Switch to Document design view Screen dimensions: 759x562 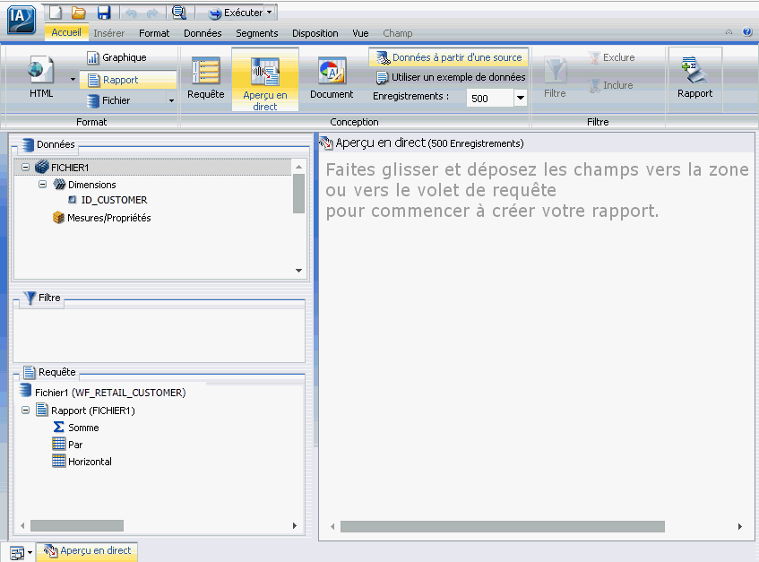pyautogui.click(x=332, y=78)
